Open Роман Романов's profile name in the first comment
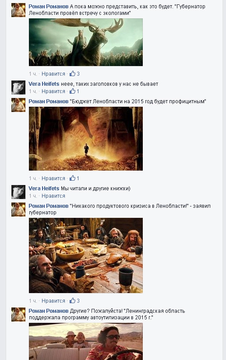 tap(49, 7)
